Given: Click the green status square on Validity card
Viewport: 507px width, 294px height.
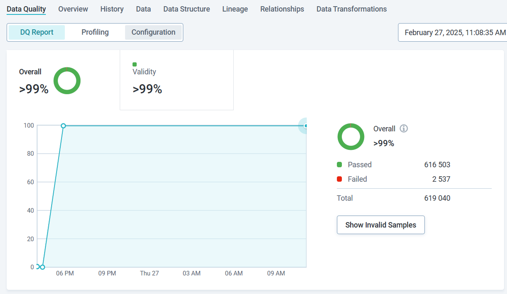Looking at the screenshot, I should pyautogui.click(x=134, y=64).
